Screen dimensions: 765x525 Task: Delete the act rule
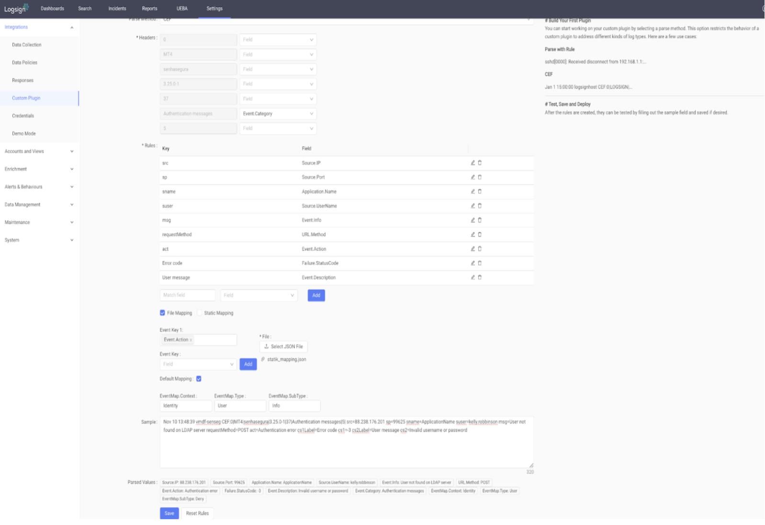tap(480, 249)
